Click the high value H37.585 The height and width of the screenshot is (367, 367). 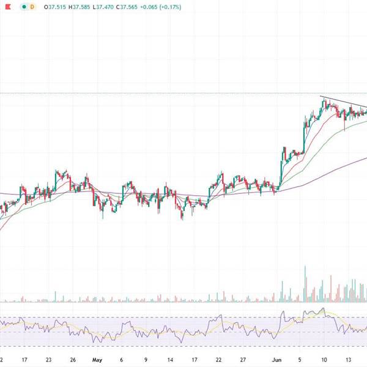pos(79,7)
